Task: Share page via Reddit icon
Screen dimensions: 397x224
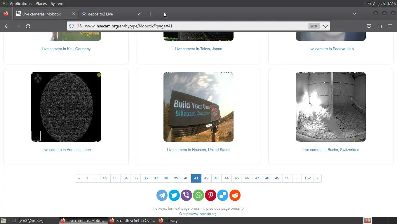Action: pos(235,195)
